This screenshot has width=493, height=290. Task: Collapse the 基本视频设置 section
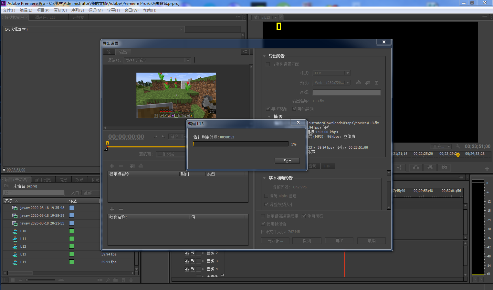pyautogui.click(x=264, y=178)
